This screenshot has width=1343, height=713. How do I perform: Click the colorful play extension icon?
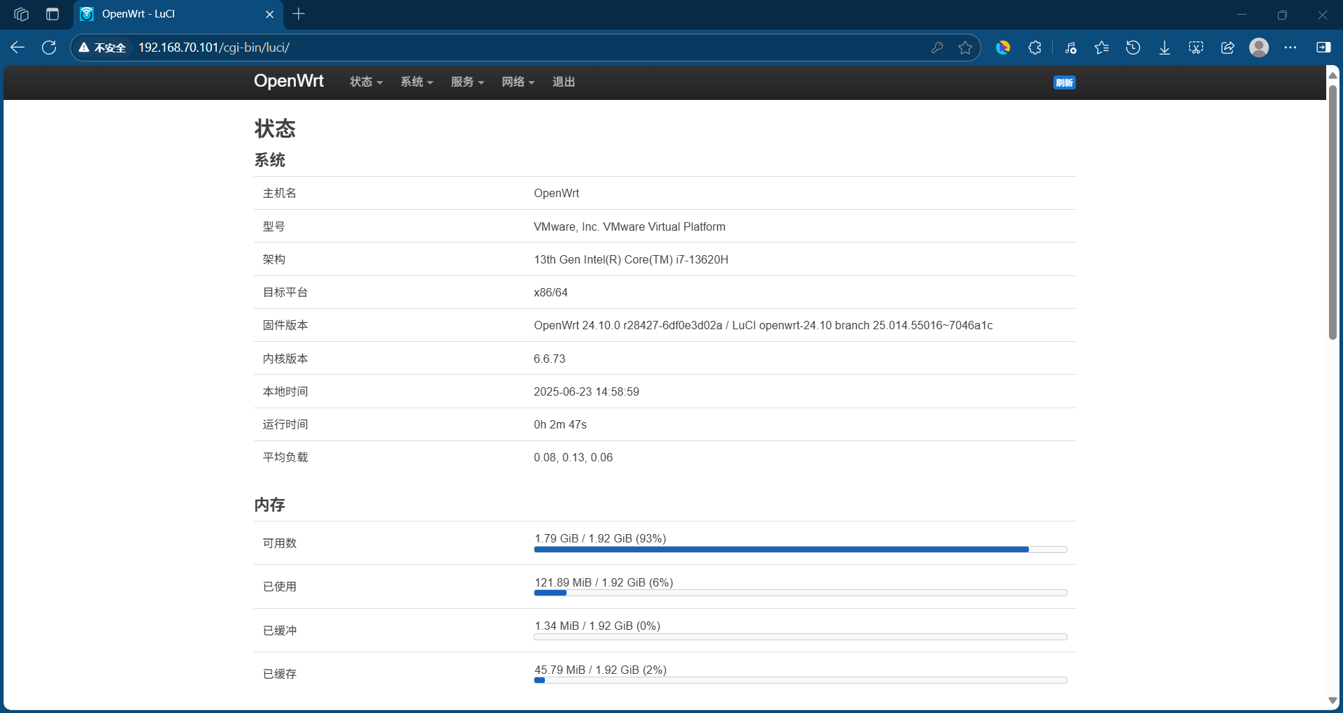click(x=1003, y=48)
